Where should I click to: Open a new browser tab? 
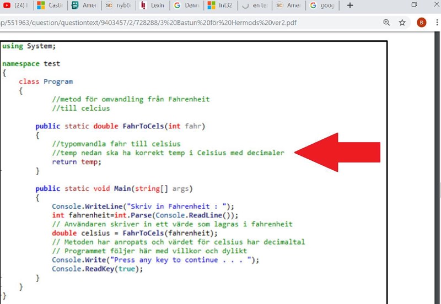[349, 6]
